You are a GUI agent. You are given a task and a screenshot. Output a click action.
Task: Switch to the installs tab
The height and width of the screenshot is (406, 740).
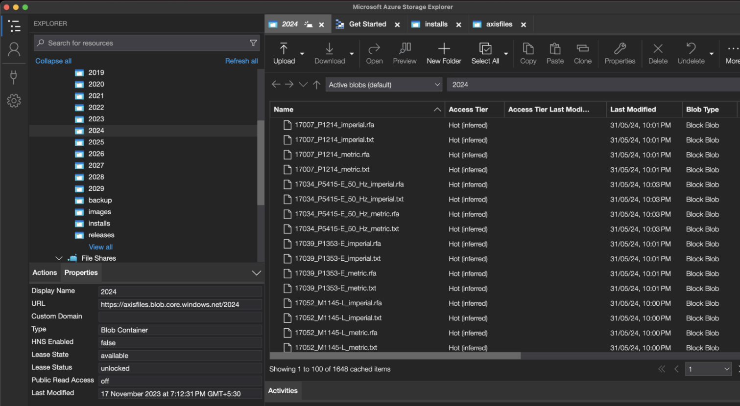point(436,24)
